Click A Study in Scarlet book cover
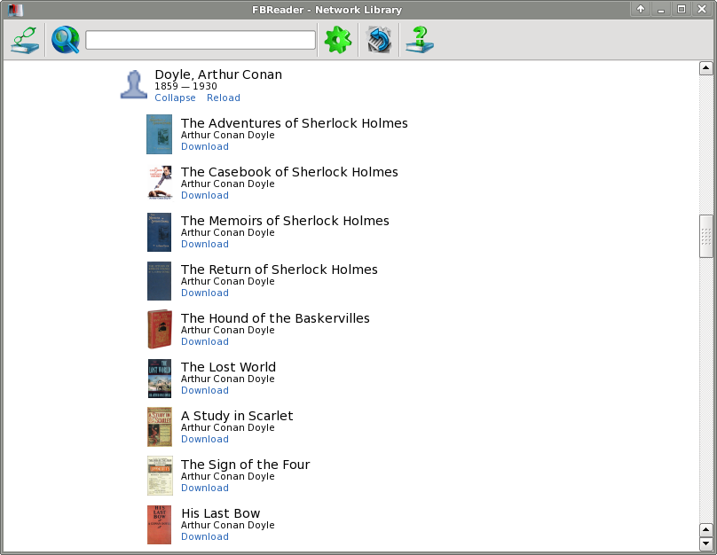 160,427
